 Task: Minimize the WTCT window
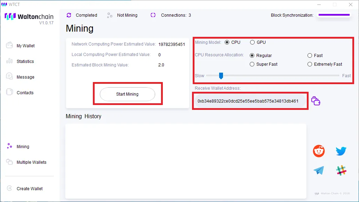(319, 5)
